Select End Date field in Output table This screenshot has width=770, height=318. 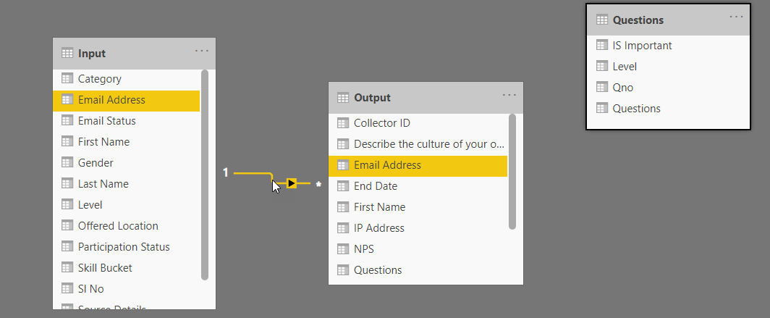point(375,185)
